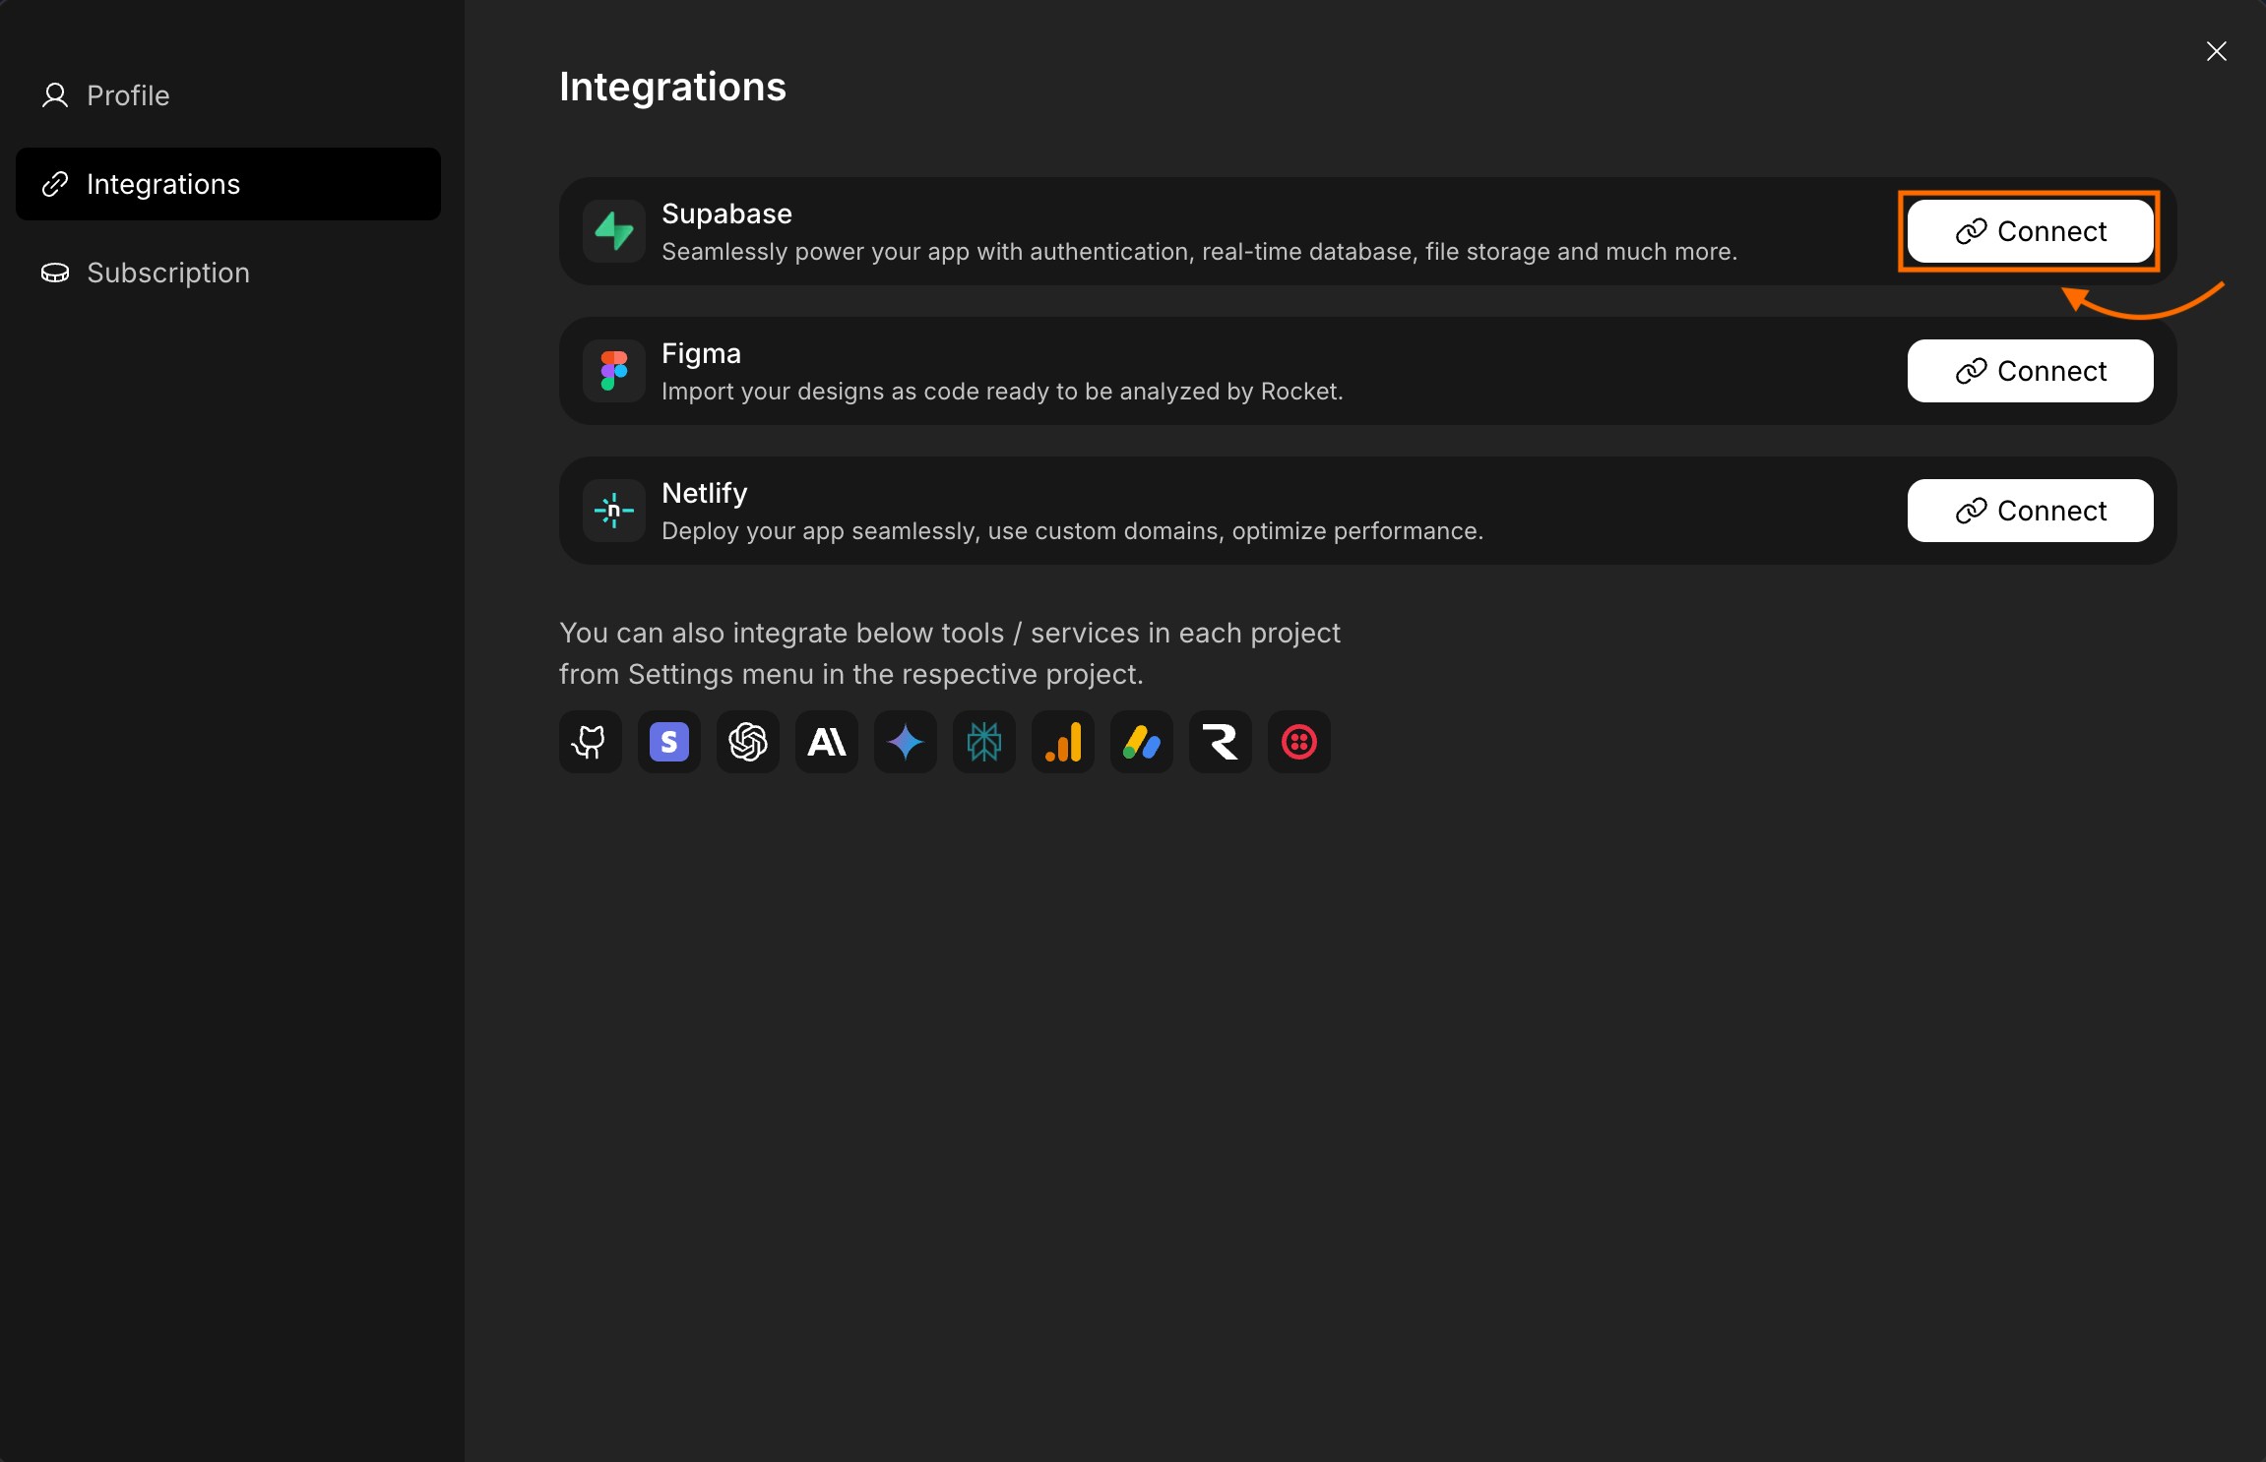
Task: Switch to the Profile section
Action: click(128, 95)
